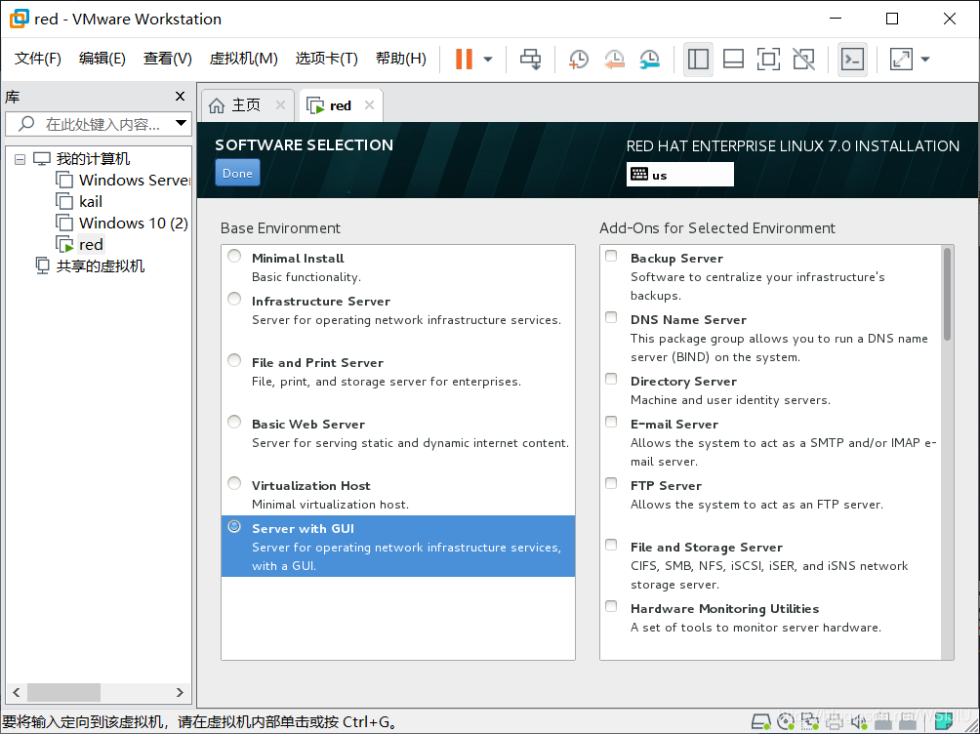Click the stretch guest display icon
980x734 pixels.
pyautogui.click(x=901, y=59)
